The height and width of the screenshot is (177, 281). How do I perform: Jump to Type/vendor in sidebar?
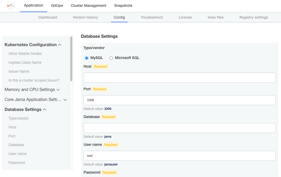[19, 119]
